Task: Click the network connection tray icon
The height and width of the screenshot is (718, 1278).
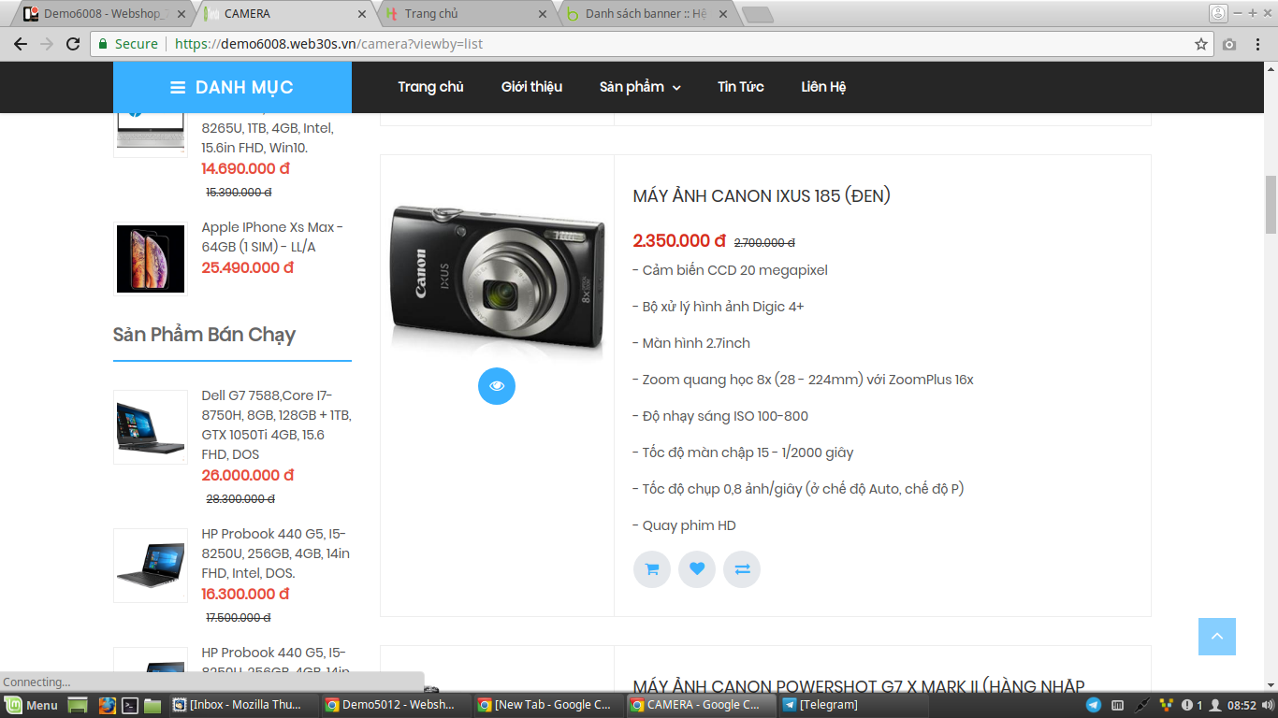Action: click(1142, 705)
